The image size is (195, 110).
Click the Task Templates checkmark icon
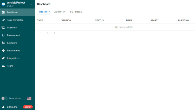click(x=3, y=20)
